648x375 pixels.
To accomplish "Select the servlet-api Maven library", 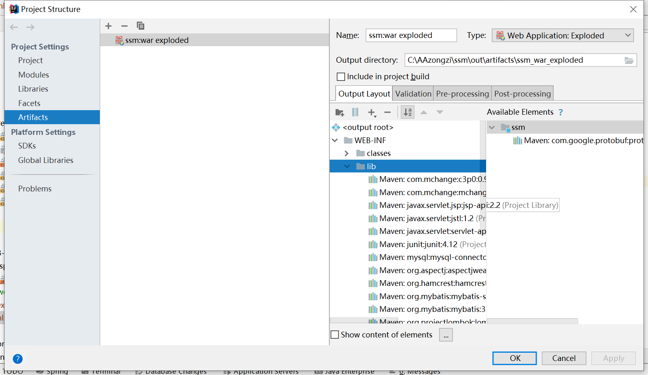I will (x=427, y=231).
